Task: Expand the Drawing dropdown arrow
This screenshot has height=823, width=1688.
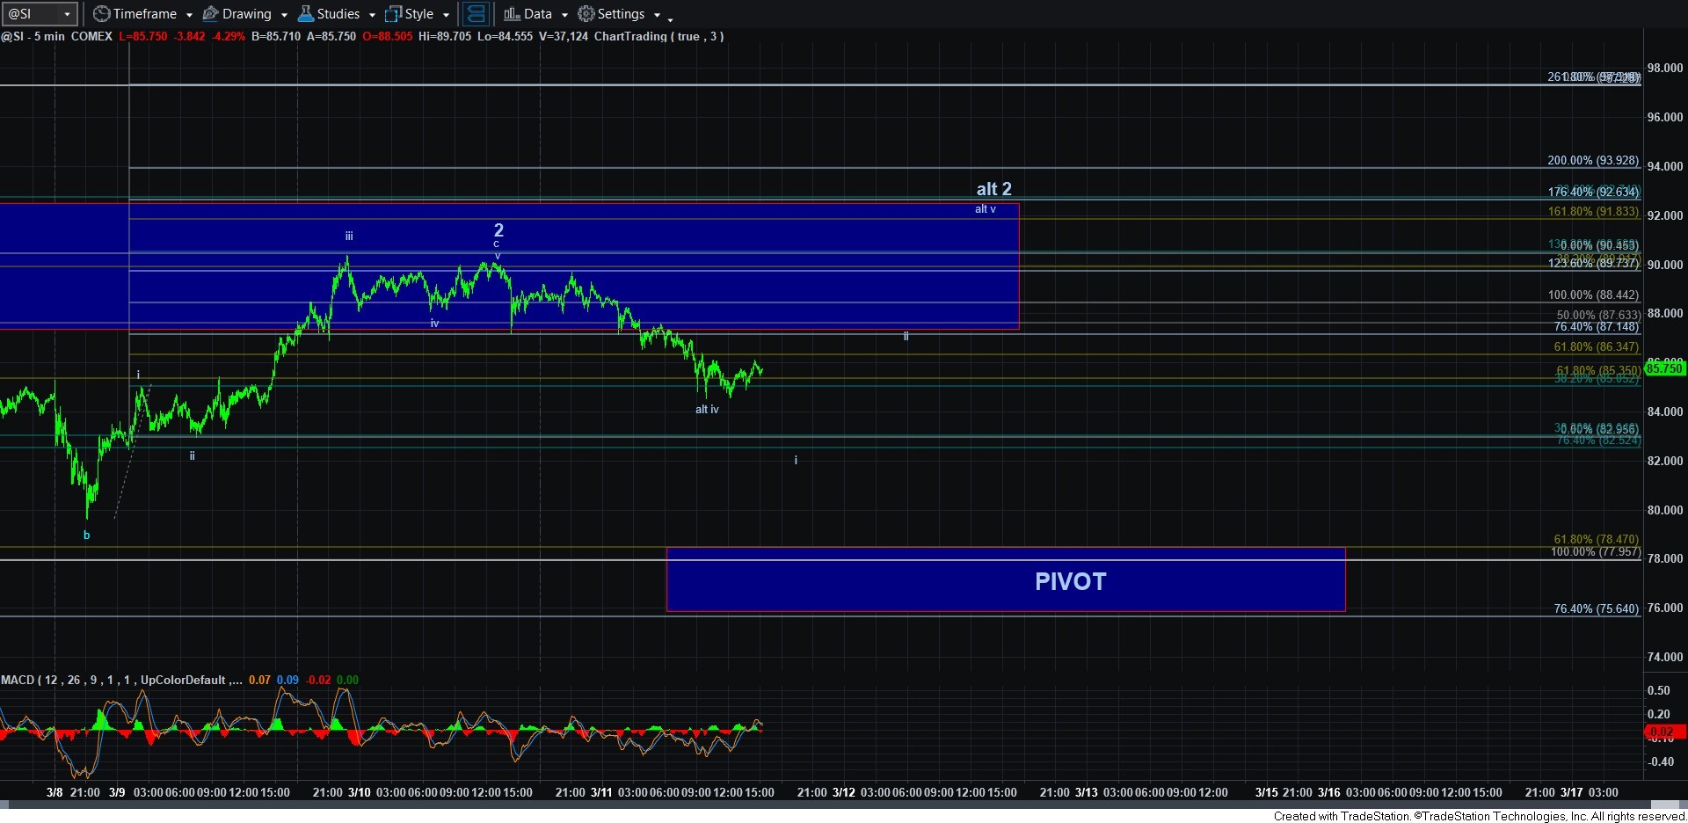Action: 284,15
